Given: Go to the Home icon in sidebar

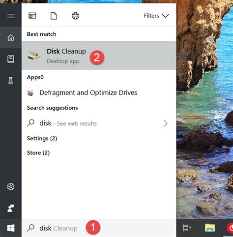Looking at the screenshot, I should [11, 37].
